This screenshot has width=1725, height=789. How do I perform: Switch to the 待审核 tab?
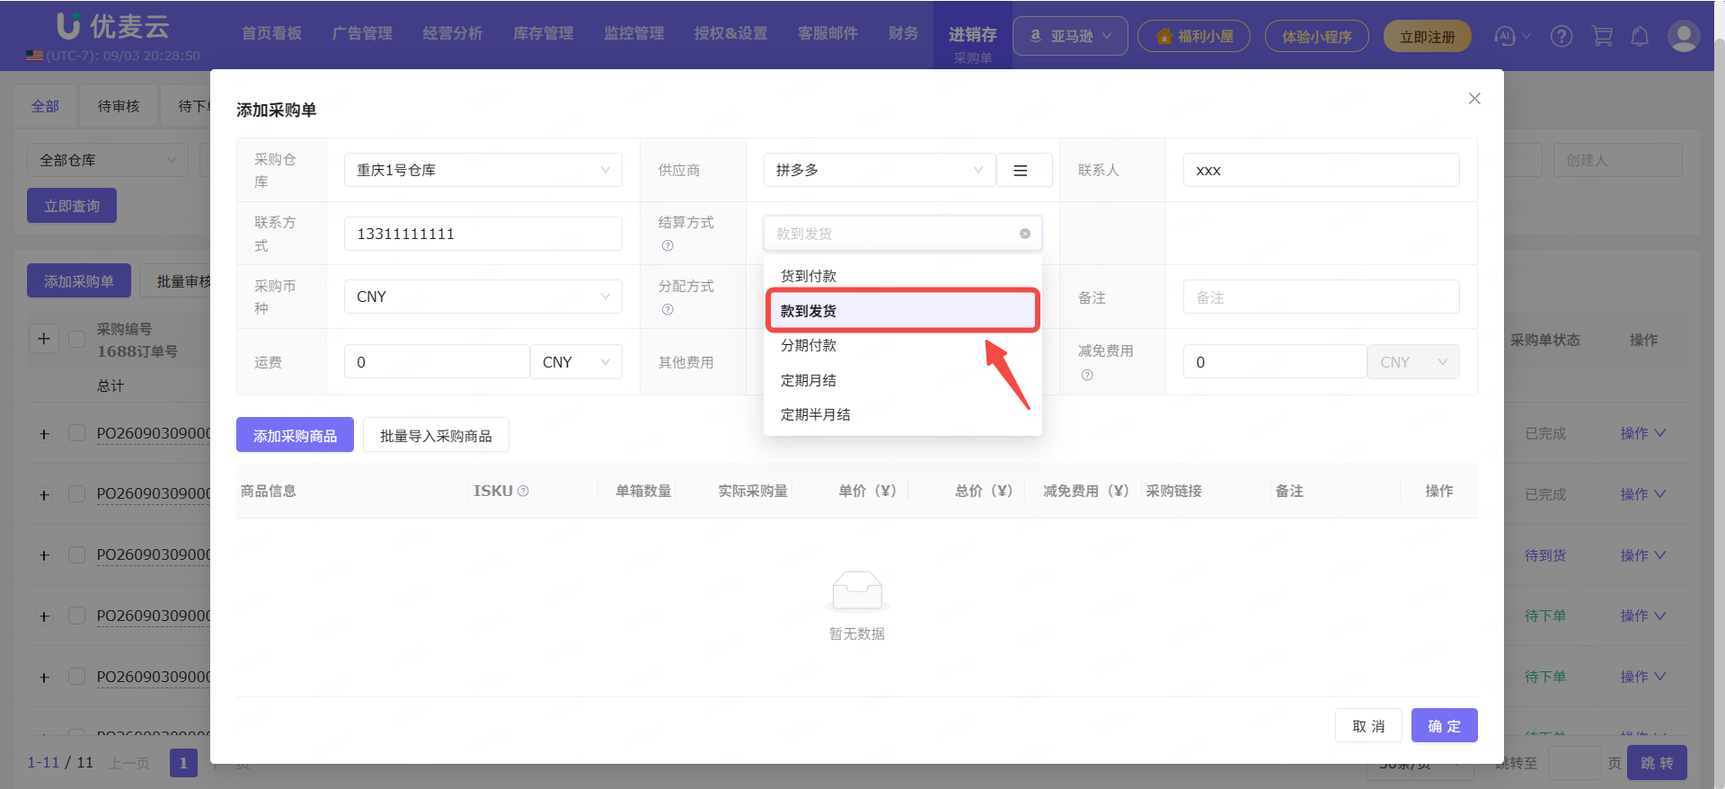tap(119, 106)
